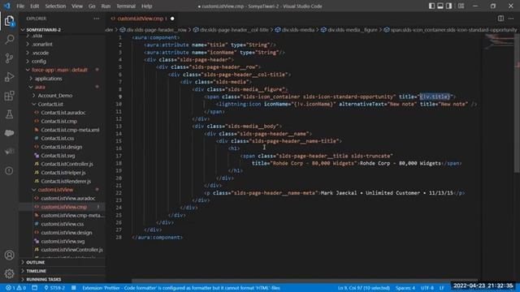Viewport: 520px width, 292px height.
Task: Collapse the aura folder
Action: point(40,87)
